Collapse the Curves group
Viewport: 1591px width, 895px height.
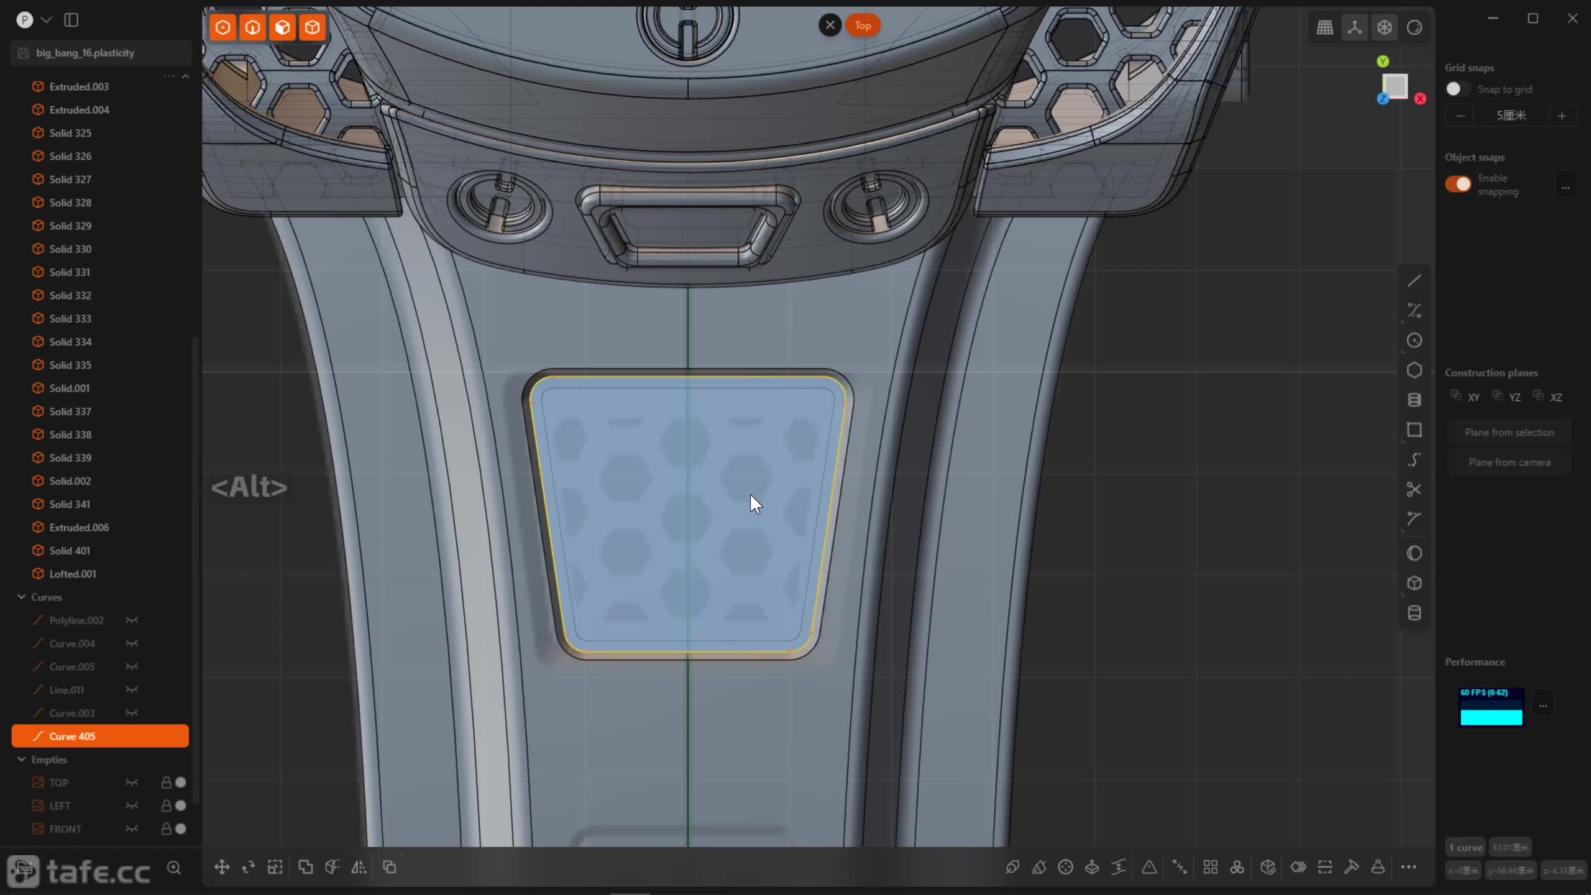point(22,597)
